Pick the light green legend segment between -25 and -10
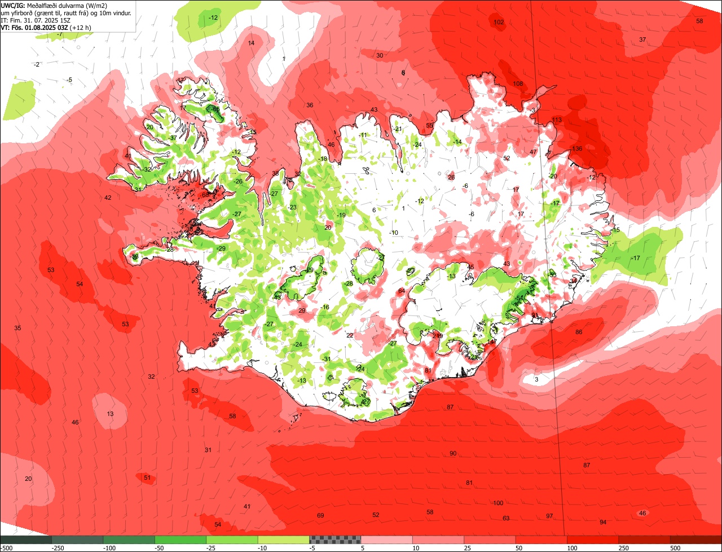 tap(232, 540)
